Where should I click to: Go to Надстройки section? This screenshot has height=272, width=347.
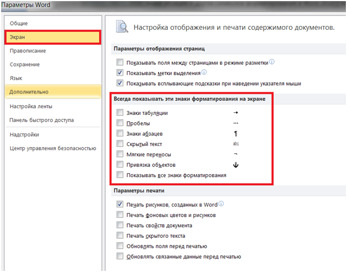(x=52, y=134)
